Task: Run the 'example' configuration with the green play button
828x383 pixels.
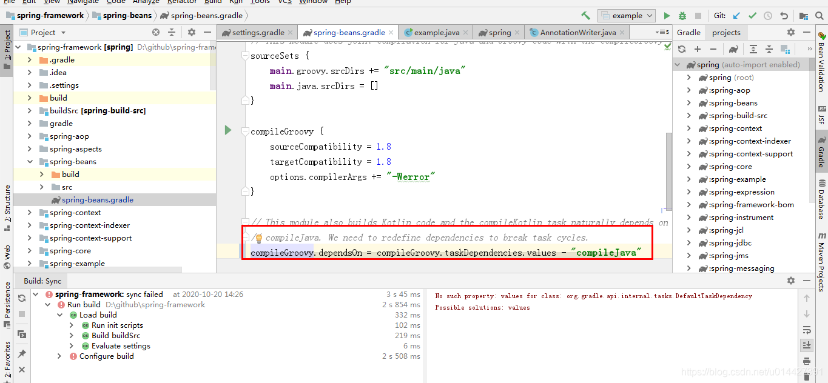Action: tap(667, 16)
